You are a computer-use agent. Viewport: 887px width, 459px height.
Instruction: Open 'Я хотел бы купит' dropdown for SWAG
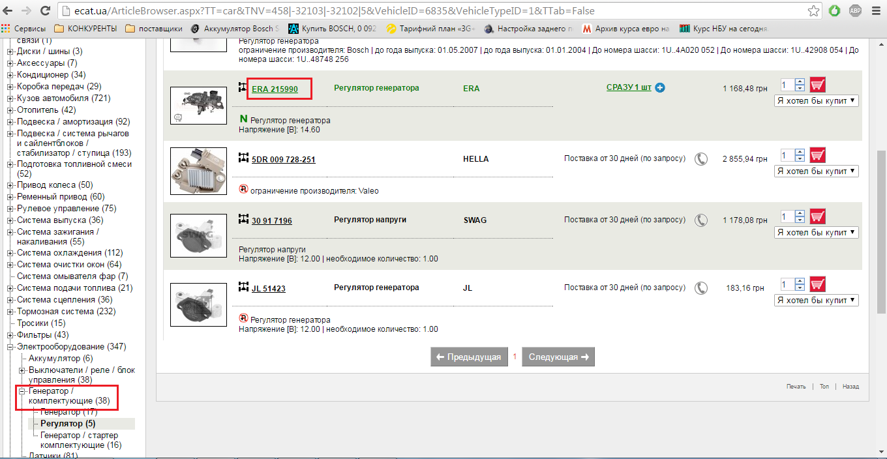(x=817, y=233)
